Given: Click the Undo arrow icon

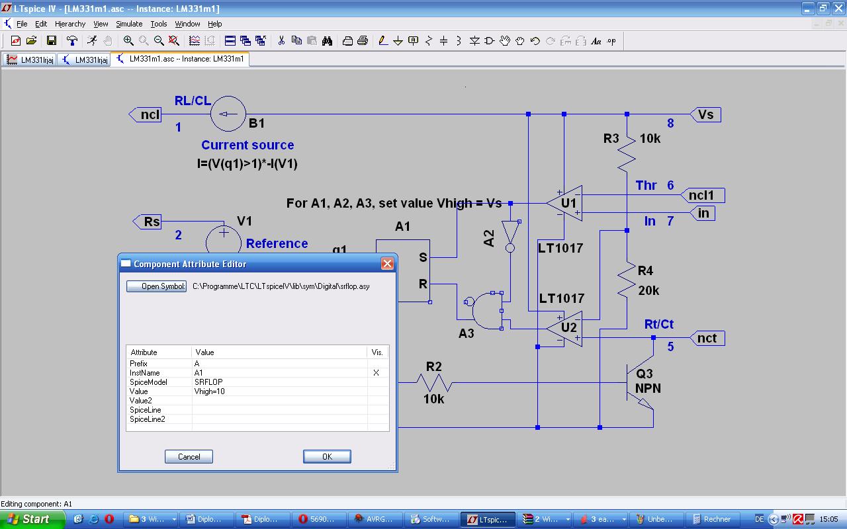Looking at the screenshot, I should [x=535, y=41].
